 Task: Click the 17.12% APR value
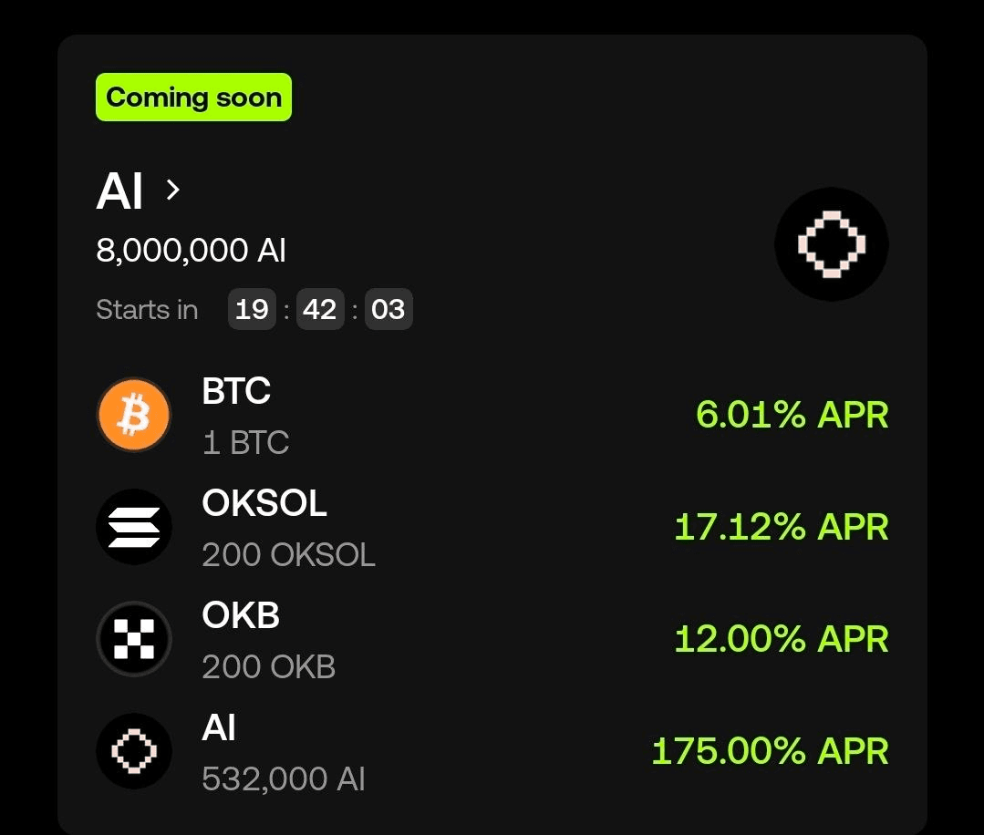click(782, 526)
